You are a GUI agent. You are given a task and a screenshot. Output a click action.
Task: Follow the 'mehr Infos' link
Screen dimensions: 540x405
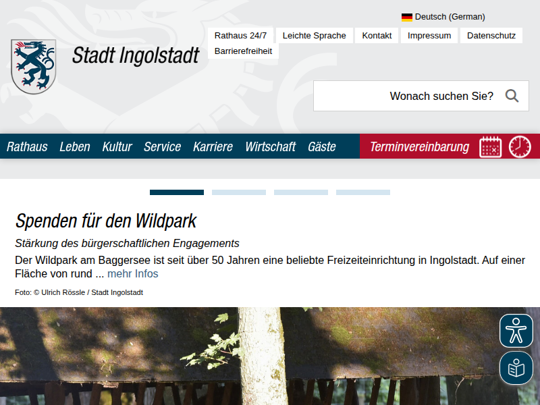click(133, 273)
